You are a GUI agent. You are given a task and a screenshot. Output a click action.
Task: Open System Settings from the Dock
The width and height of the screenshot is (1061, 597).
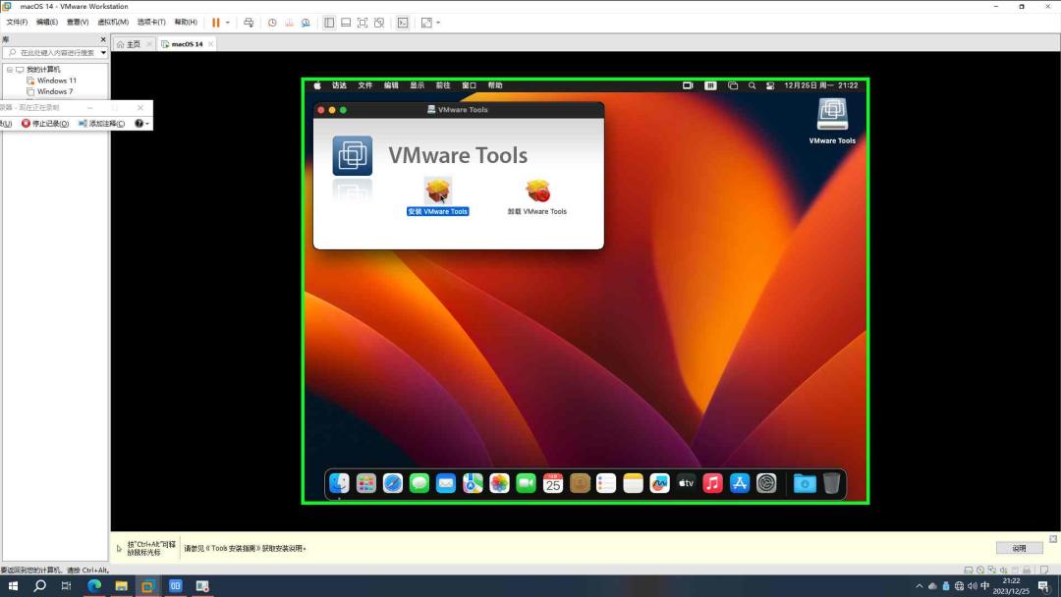point(766,482)
